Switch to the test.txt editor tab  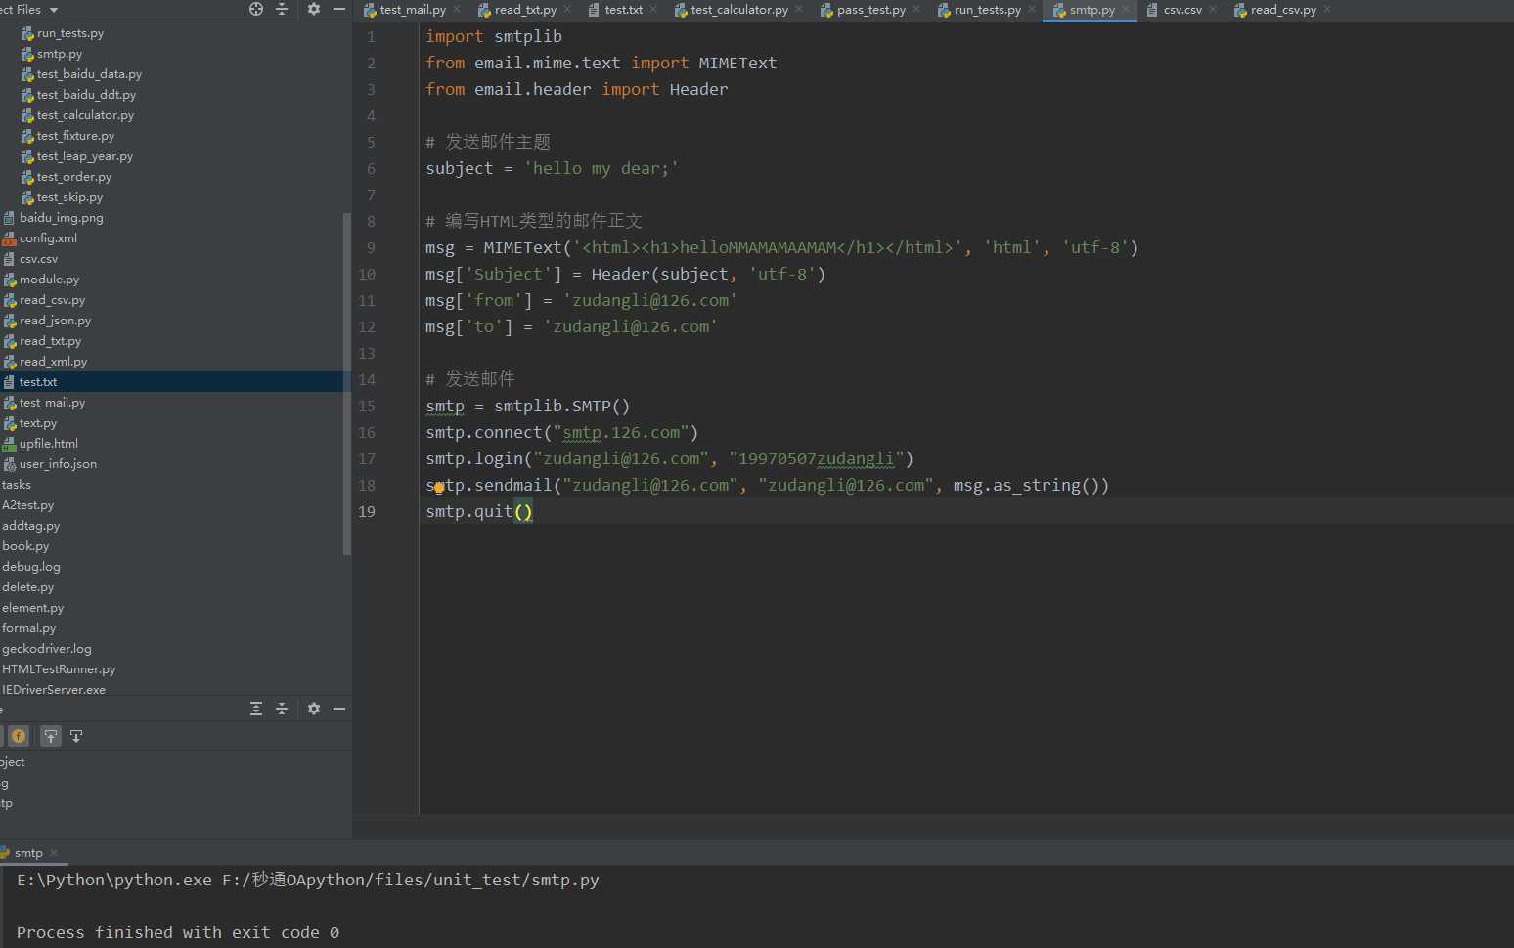(623, 10)
